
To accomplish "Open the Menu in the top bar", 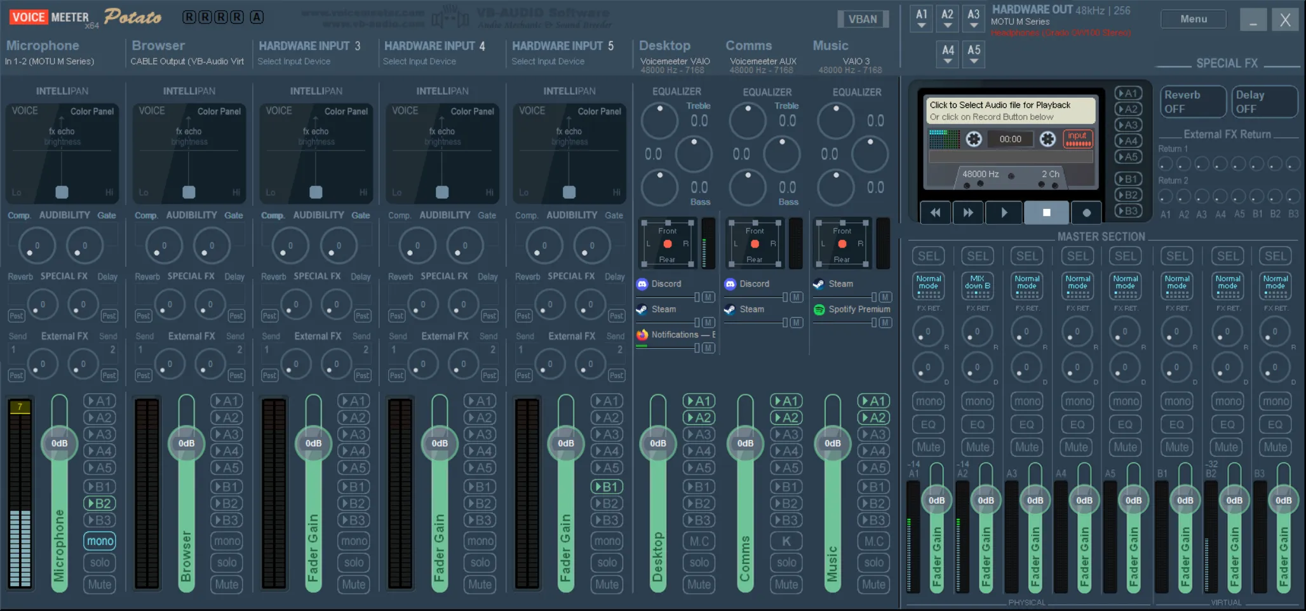I will 1193,19.
